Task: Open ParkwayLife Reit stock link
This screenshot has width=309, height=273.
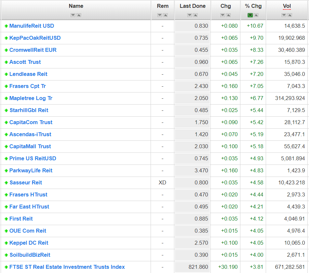Action: click(31, 170)
